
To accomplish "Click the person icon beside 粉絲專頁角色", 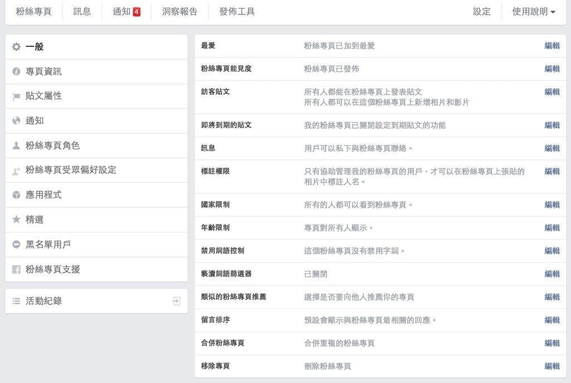I will [16, 146].
